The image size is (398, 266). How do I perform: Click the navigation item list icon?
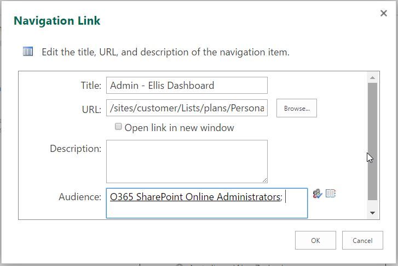(28, 52)
